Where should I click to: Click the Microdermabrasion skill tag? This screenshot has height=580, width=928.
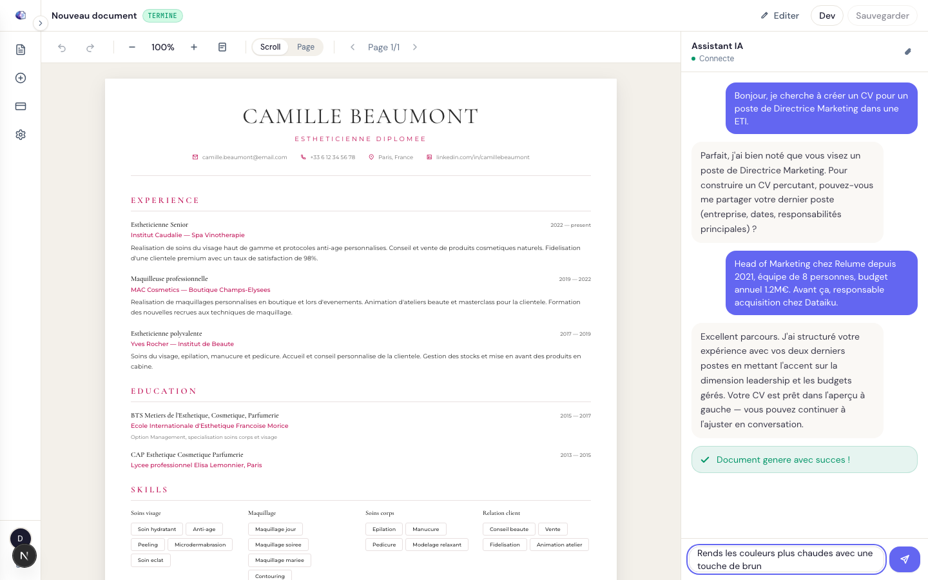[x=200, y=545]
